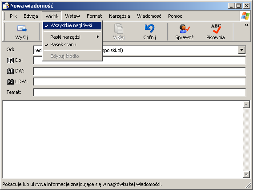The image size is (253, 190).
Task: Click in the Do recipient field
Action: point(140,61)
